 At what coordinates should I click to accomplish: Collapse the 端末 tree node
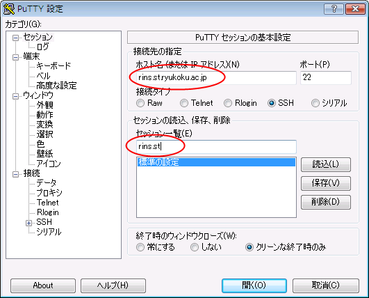[x=15, y=57]
